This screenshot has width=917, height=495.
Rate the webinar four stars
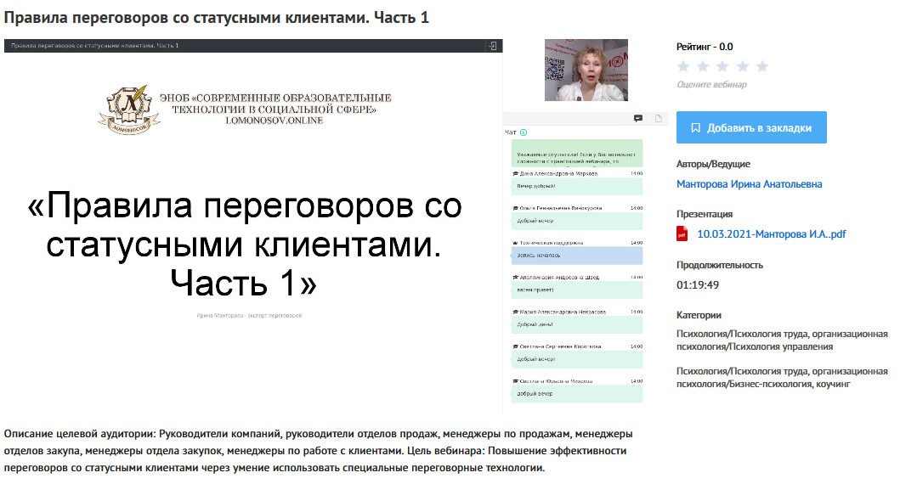coord(742,66)
